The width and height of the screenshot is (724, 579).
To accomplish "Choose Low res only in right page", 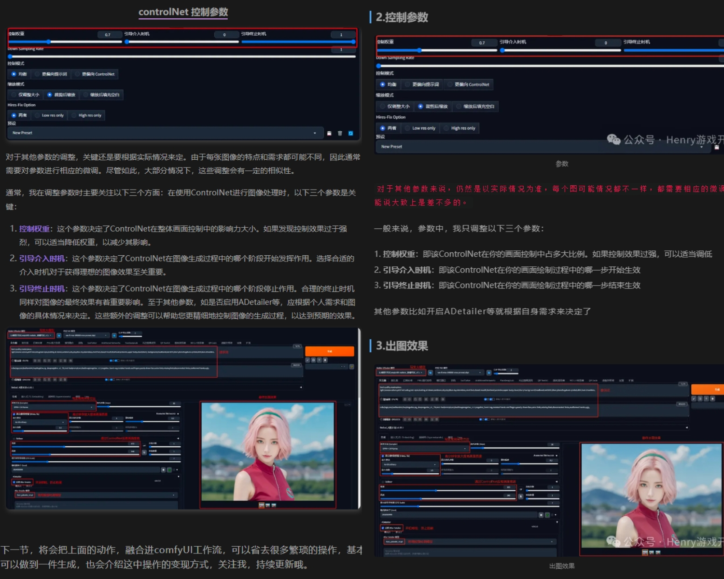I will (x=420, y=128).
